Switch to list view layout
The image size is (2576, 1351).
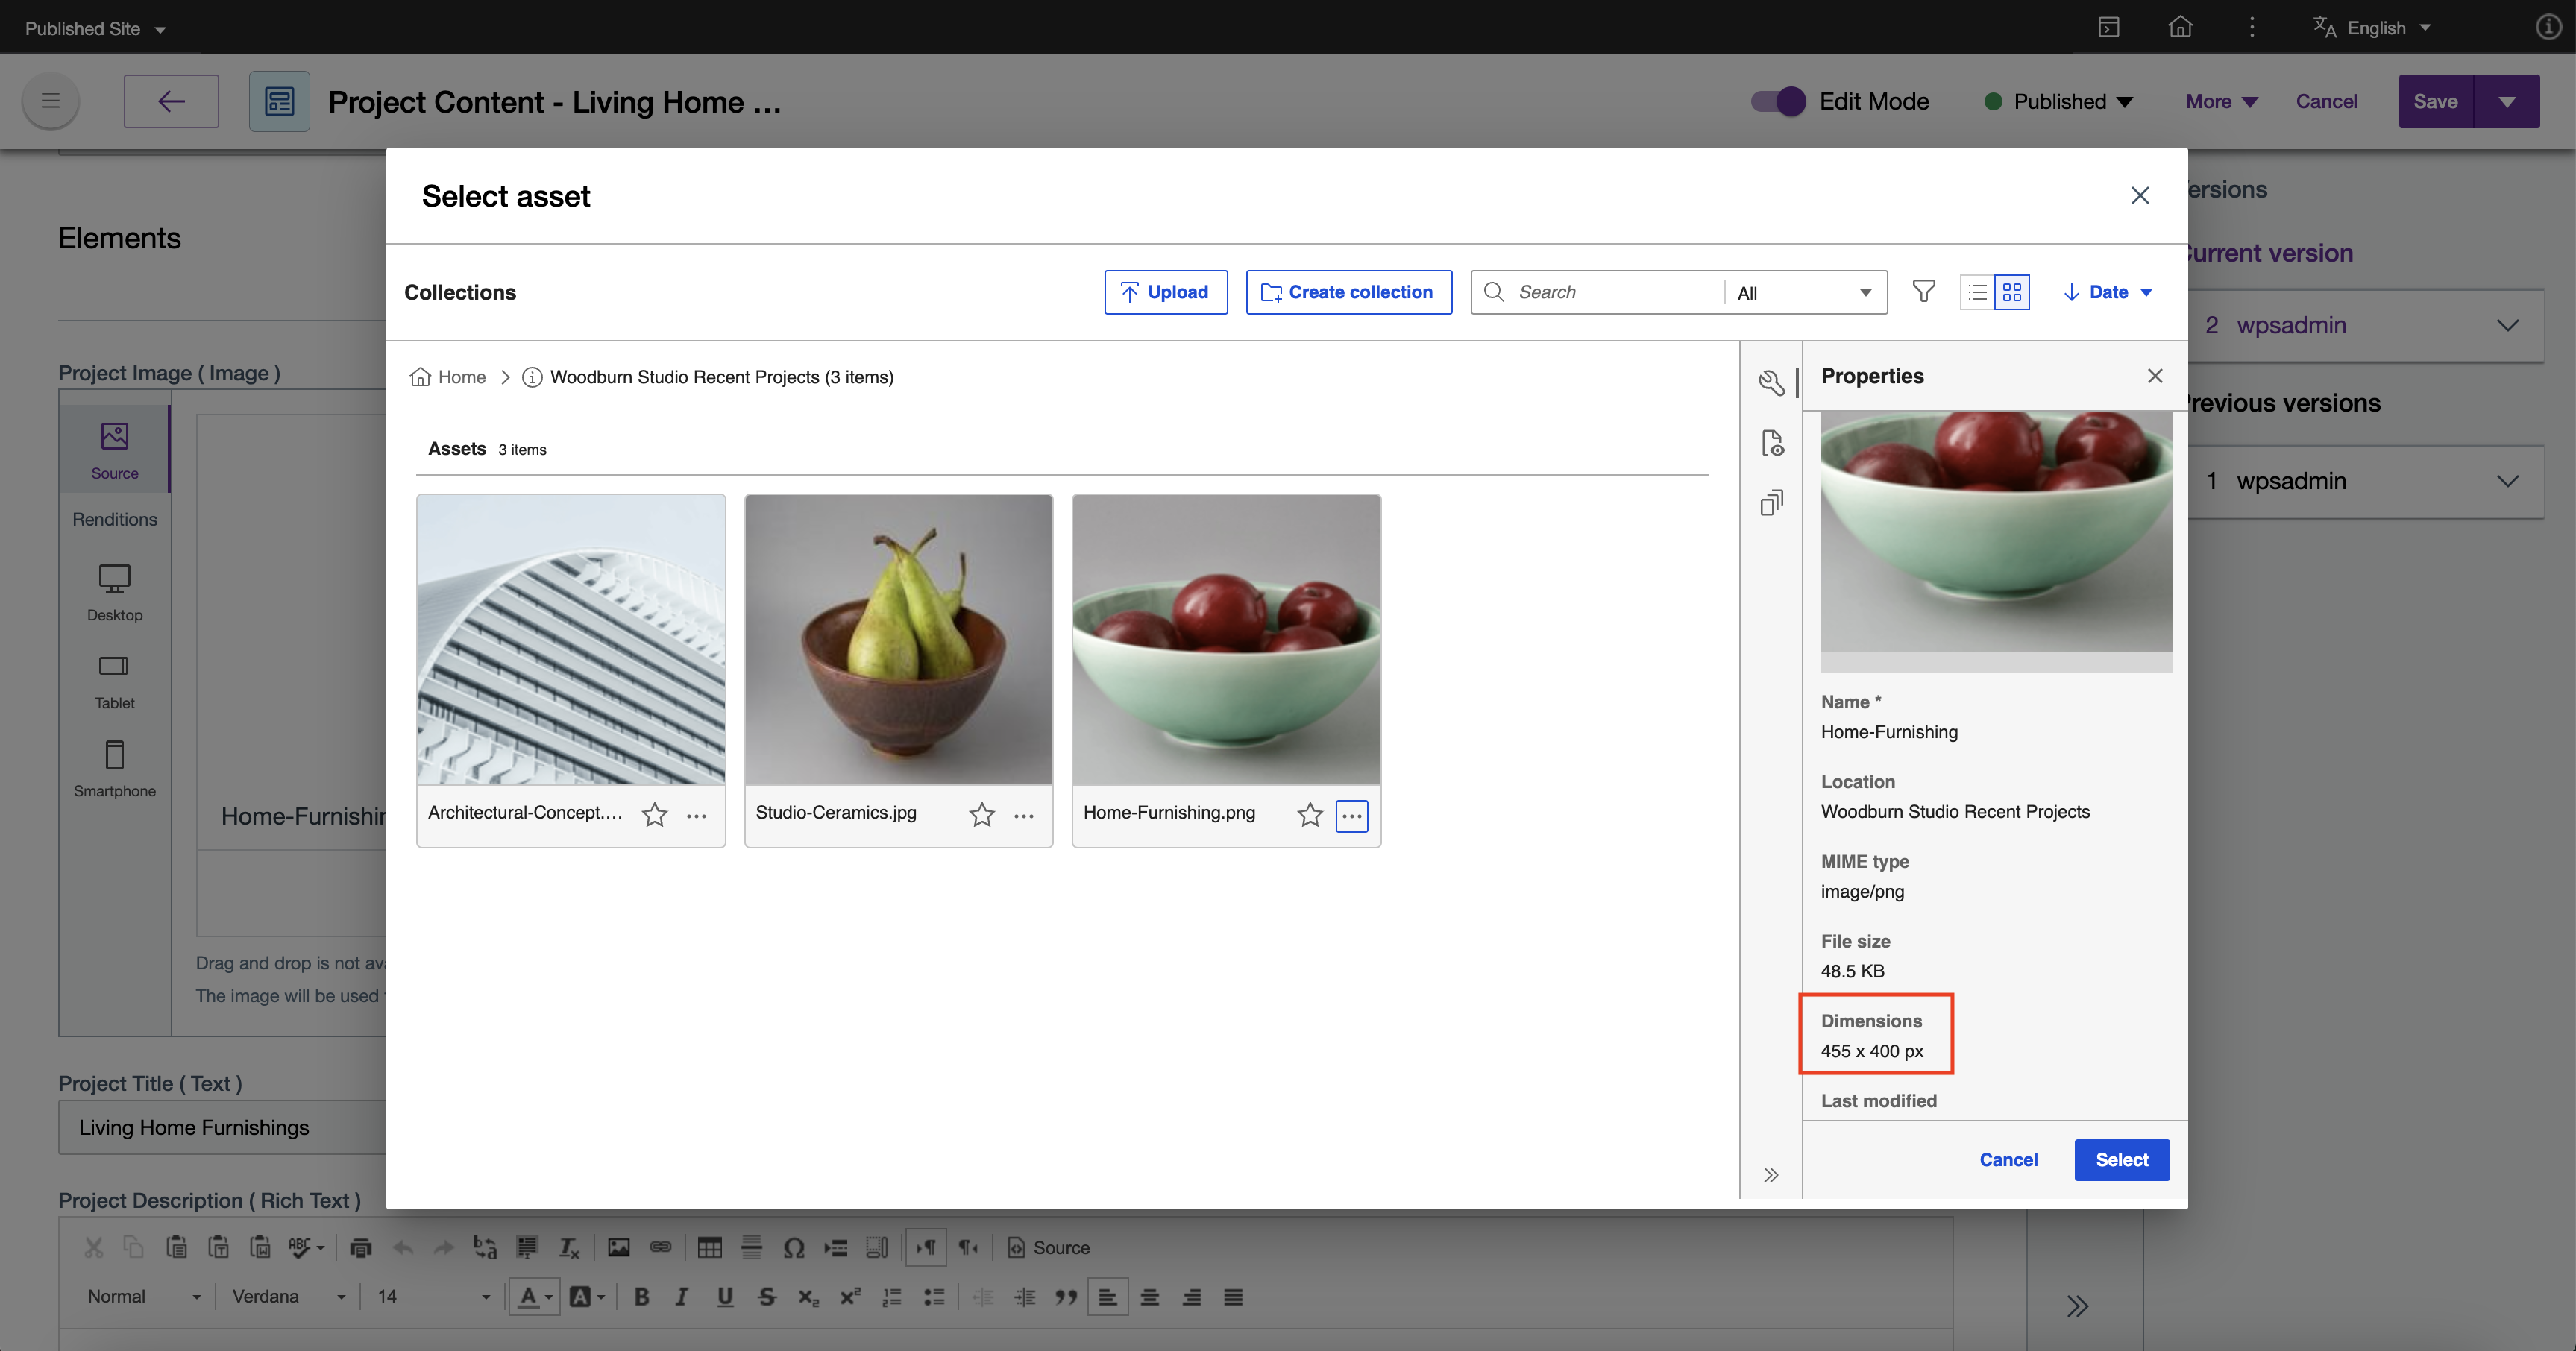pos(1977,292)
